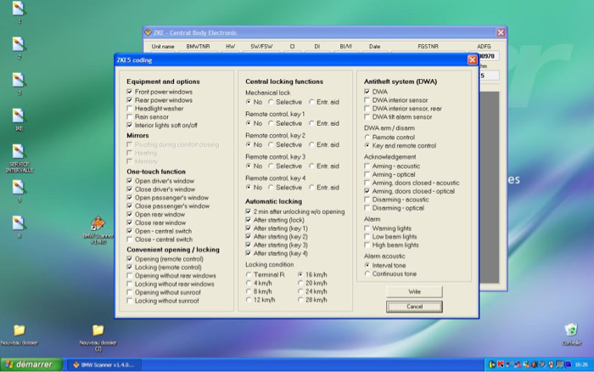Check Opening without rear windows

[130, 276]
